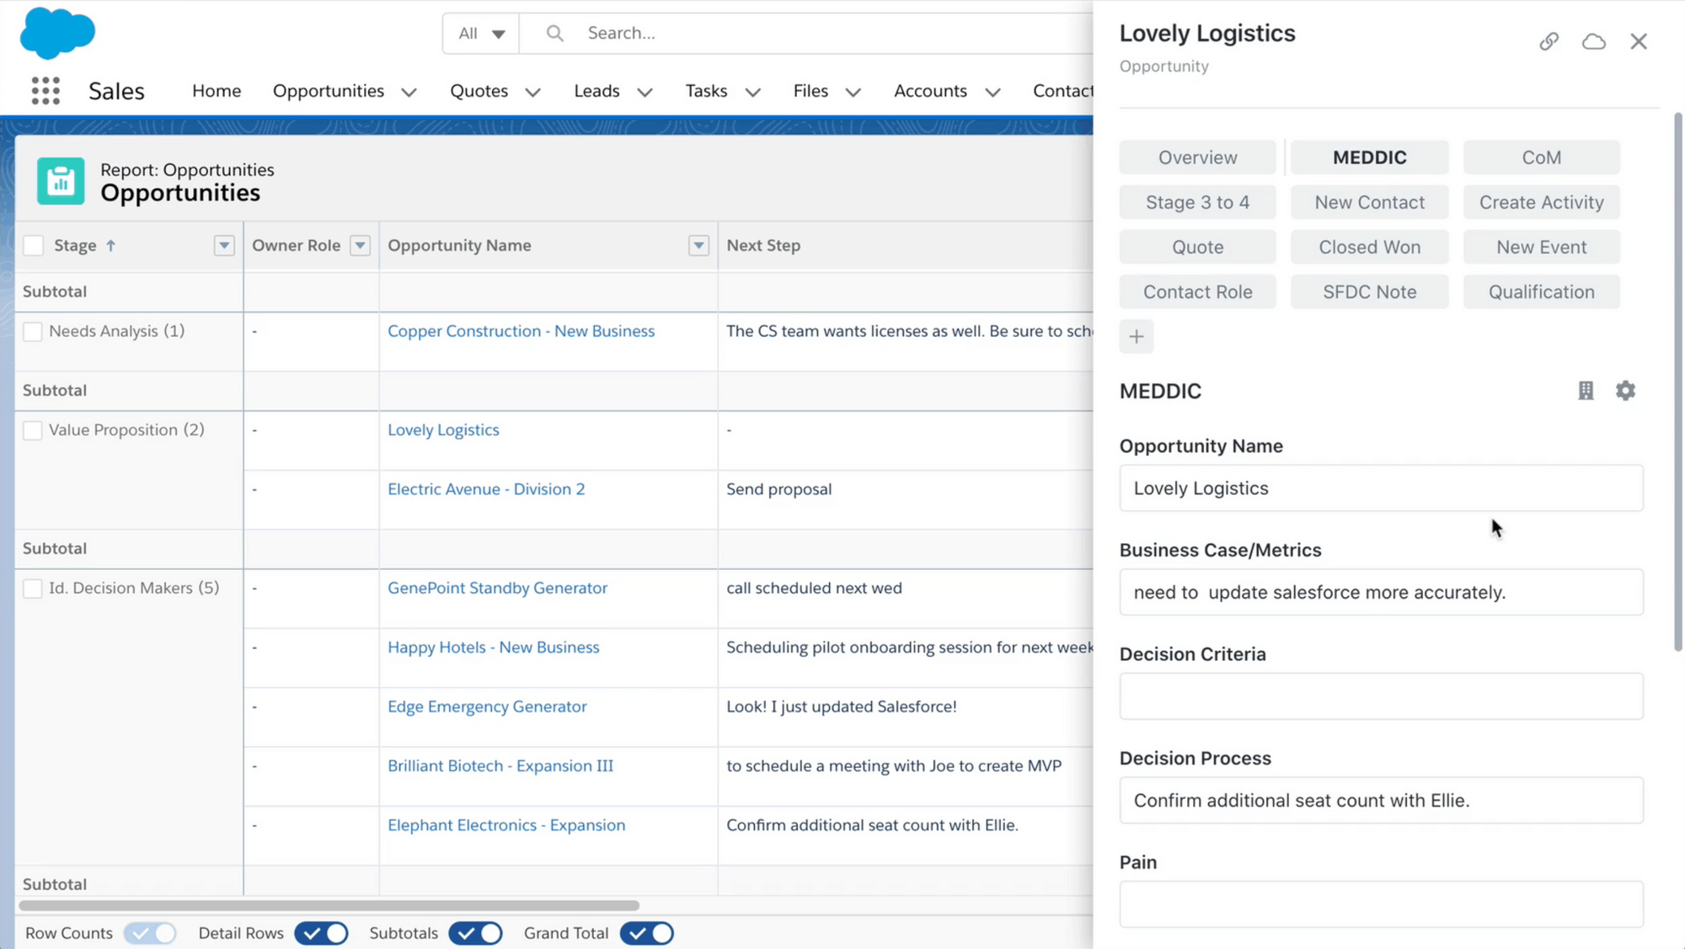Select the CoM template button
The height and width of the screenshot is (949, 1685).
point(1541,157)
